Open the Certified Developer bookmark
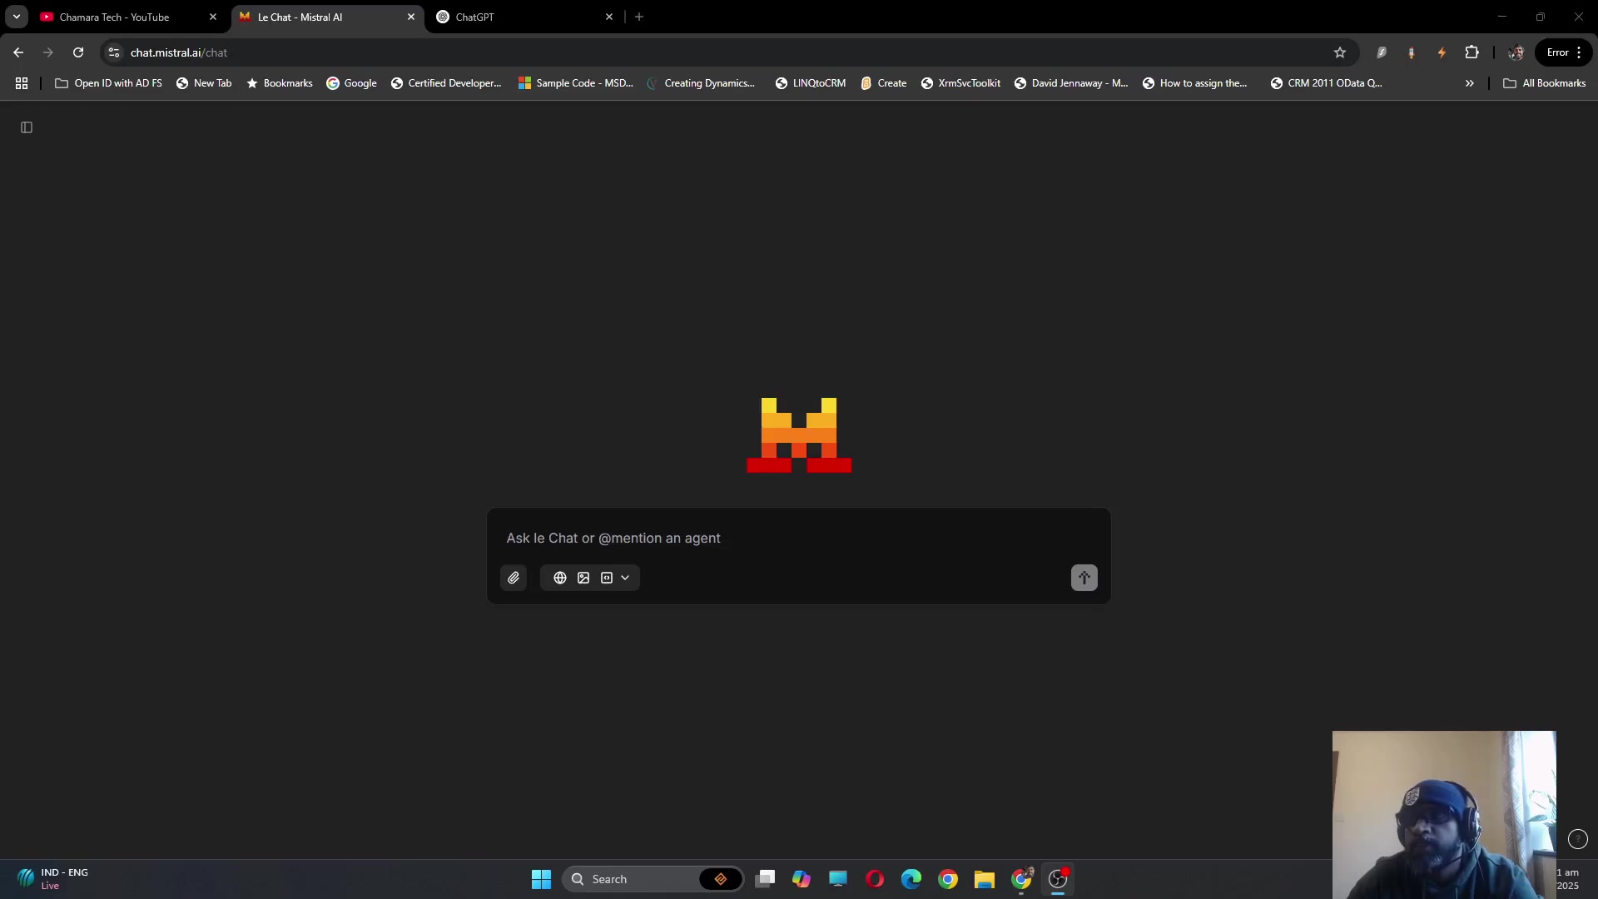 (x=446, y=83)
